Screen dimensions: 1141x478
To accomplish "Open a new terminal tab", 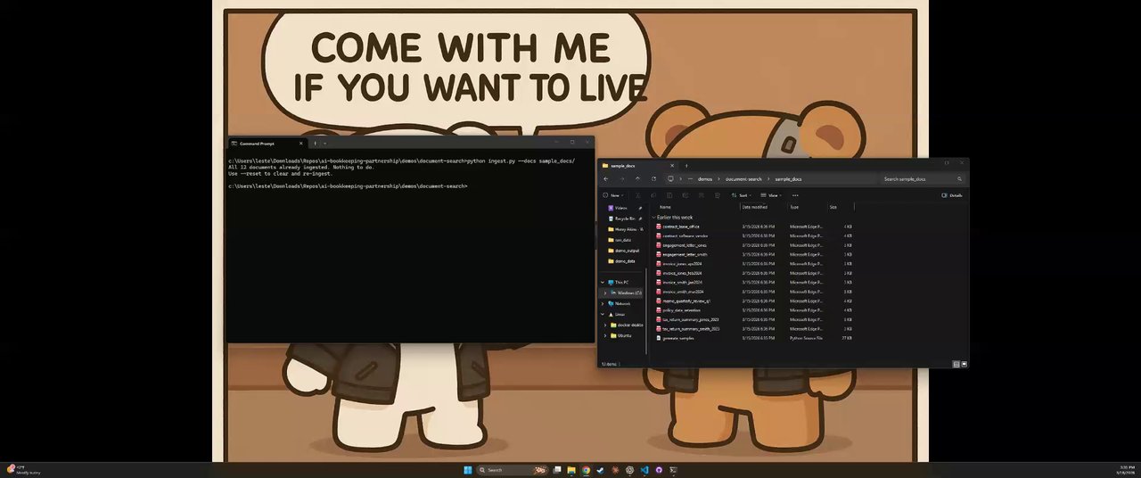I will (315, 144).
